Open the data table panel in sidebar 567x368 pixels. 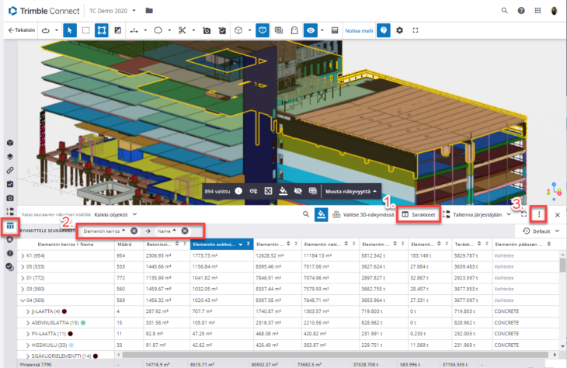[x=10, y=227]
